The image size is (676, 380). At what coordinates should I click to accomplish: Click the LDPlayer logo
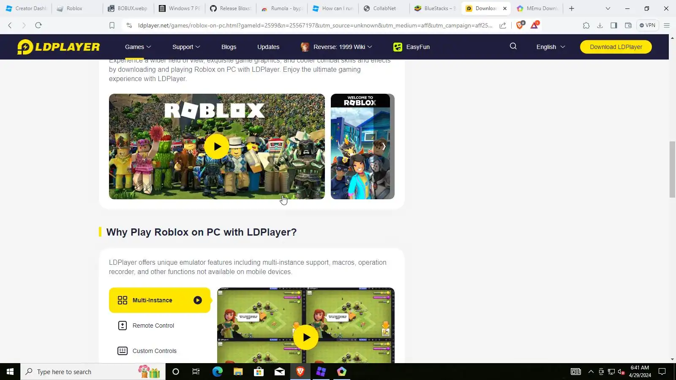58,47
